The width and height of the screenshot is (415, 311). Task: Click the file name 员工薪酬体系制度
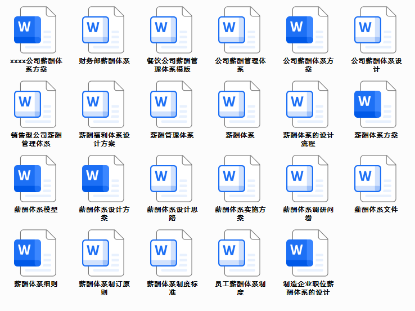240,288
